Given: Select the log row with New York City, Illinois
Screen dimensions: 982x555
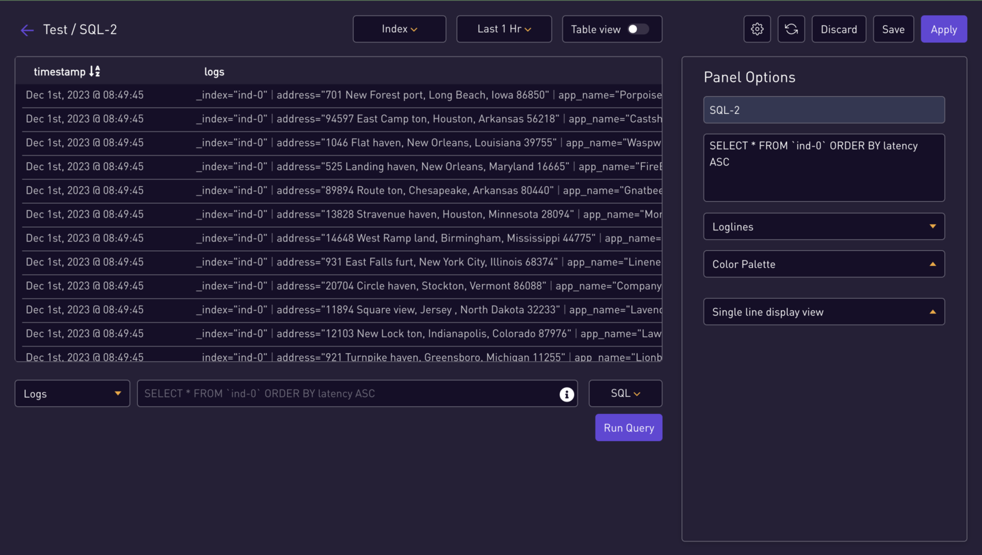Looking at the screenshot, I should pyautogui.click(x=342, y=262).
